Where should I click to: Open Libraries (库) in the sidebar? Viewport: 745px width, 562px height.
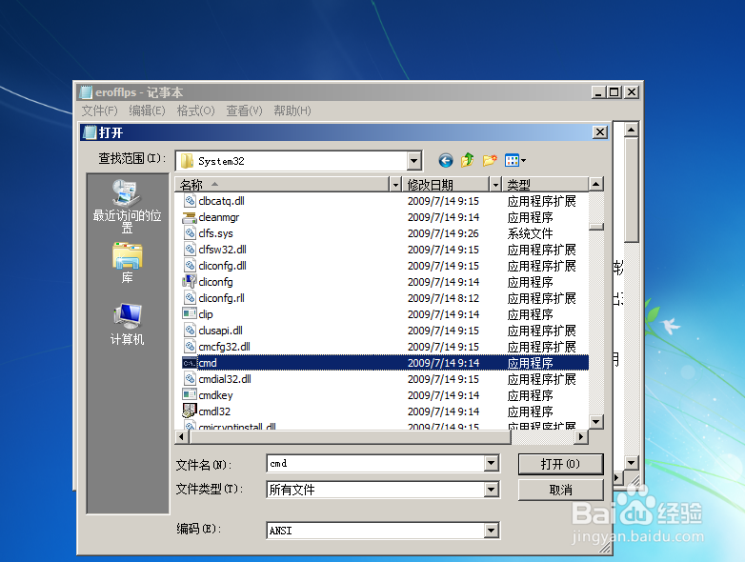tap(127, 263)
